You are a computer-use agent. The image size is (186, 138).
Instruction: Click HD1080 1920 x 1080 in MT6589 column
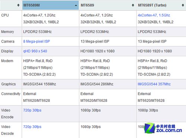pos(97,51)
